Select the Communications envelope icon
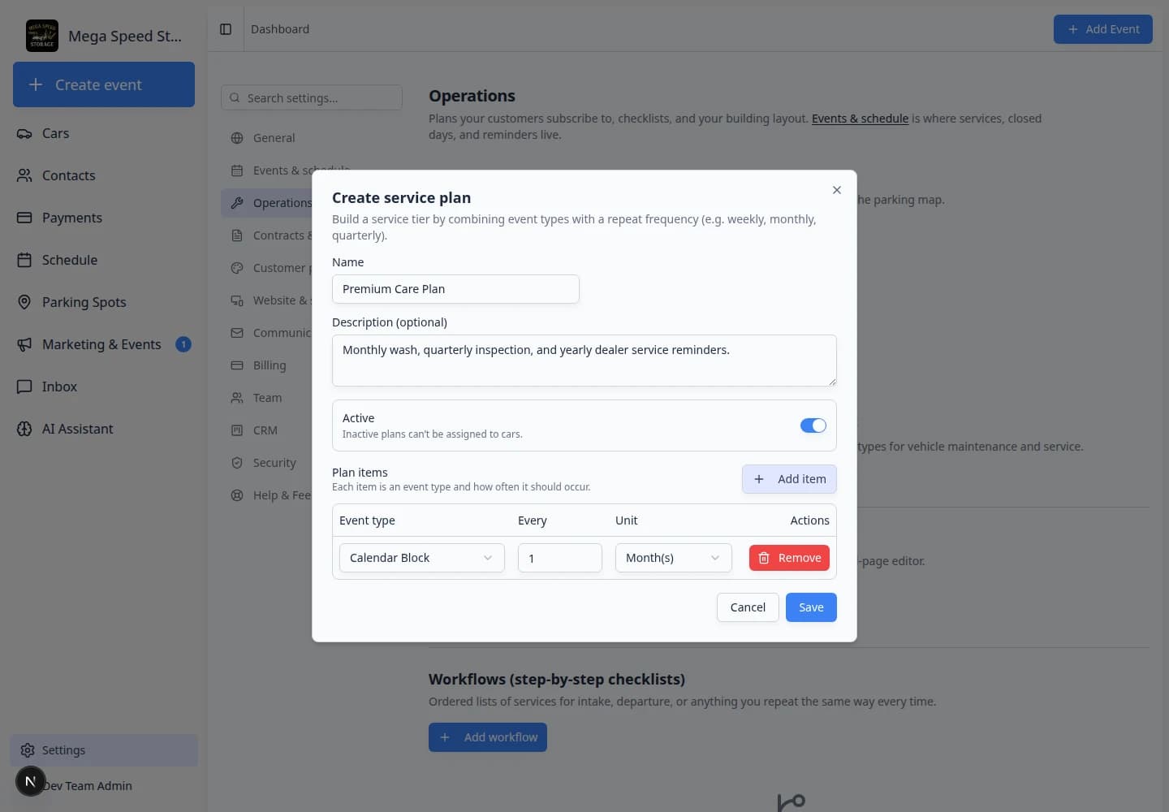This screenshot has height=812, width=1169. coord(237,333)
